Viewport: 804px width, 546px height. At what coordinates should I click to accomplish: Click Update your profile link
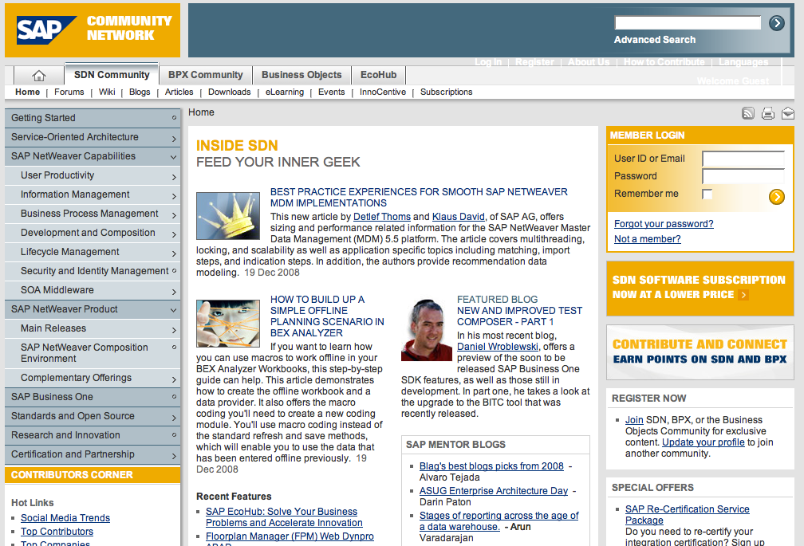703,442
